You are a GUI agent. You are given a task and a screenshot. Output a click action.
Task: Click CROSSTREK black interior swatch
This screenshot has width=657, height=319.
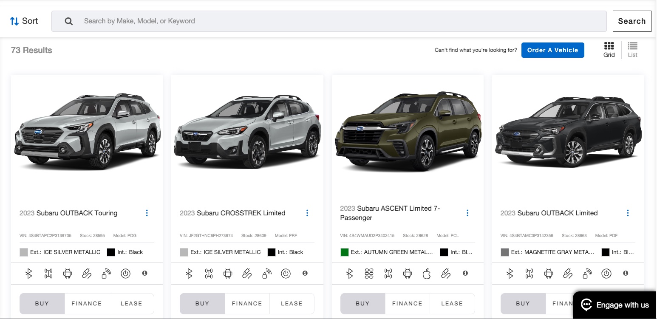pyautogui.click(x=272, y=252)
